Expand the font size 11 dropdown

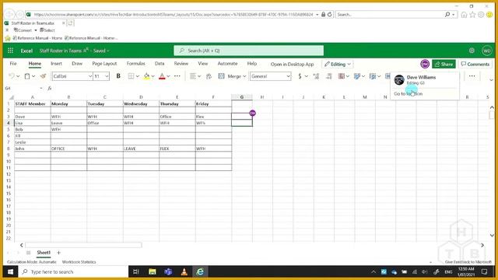107,76
